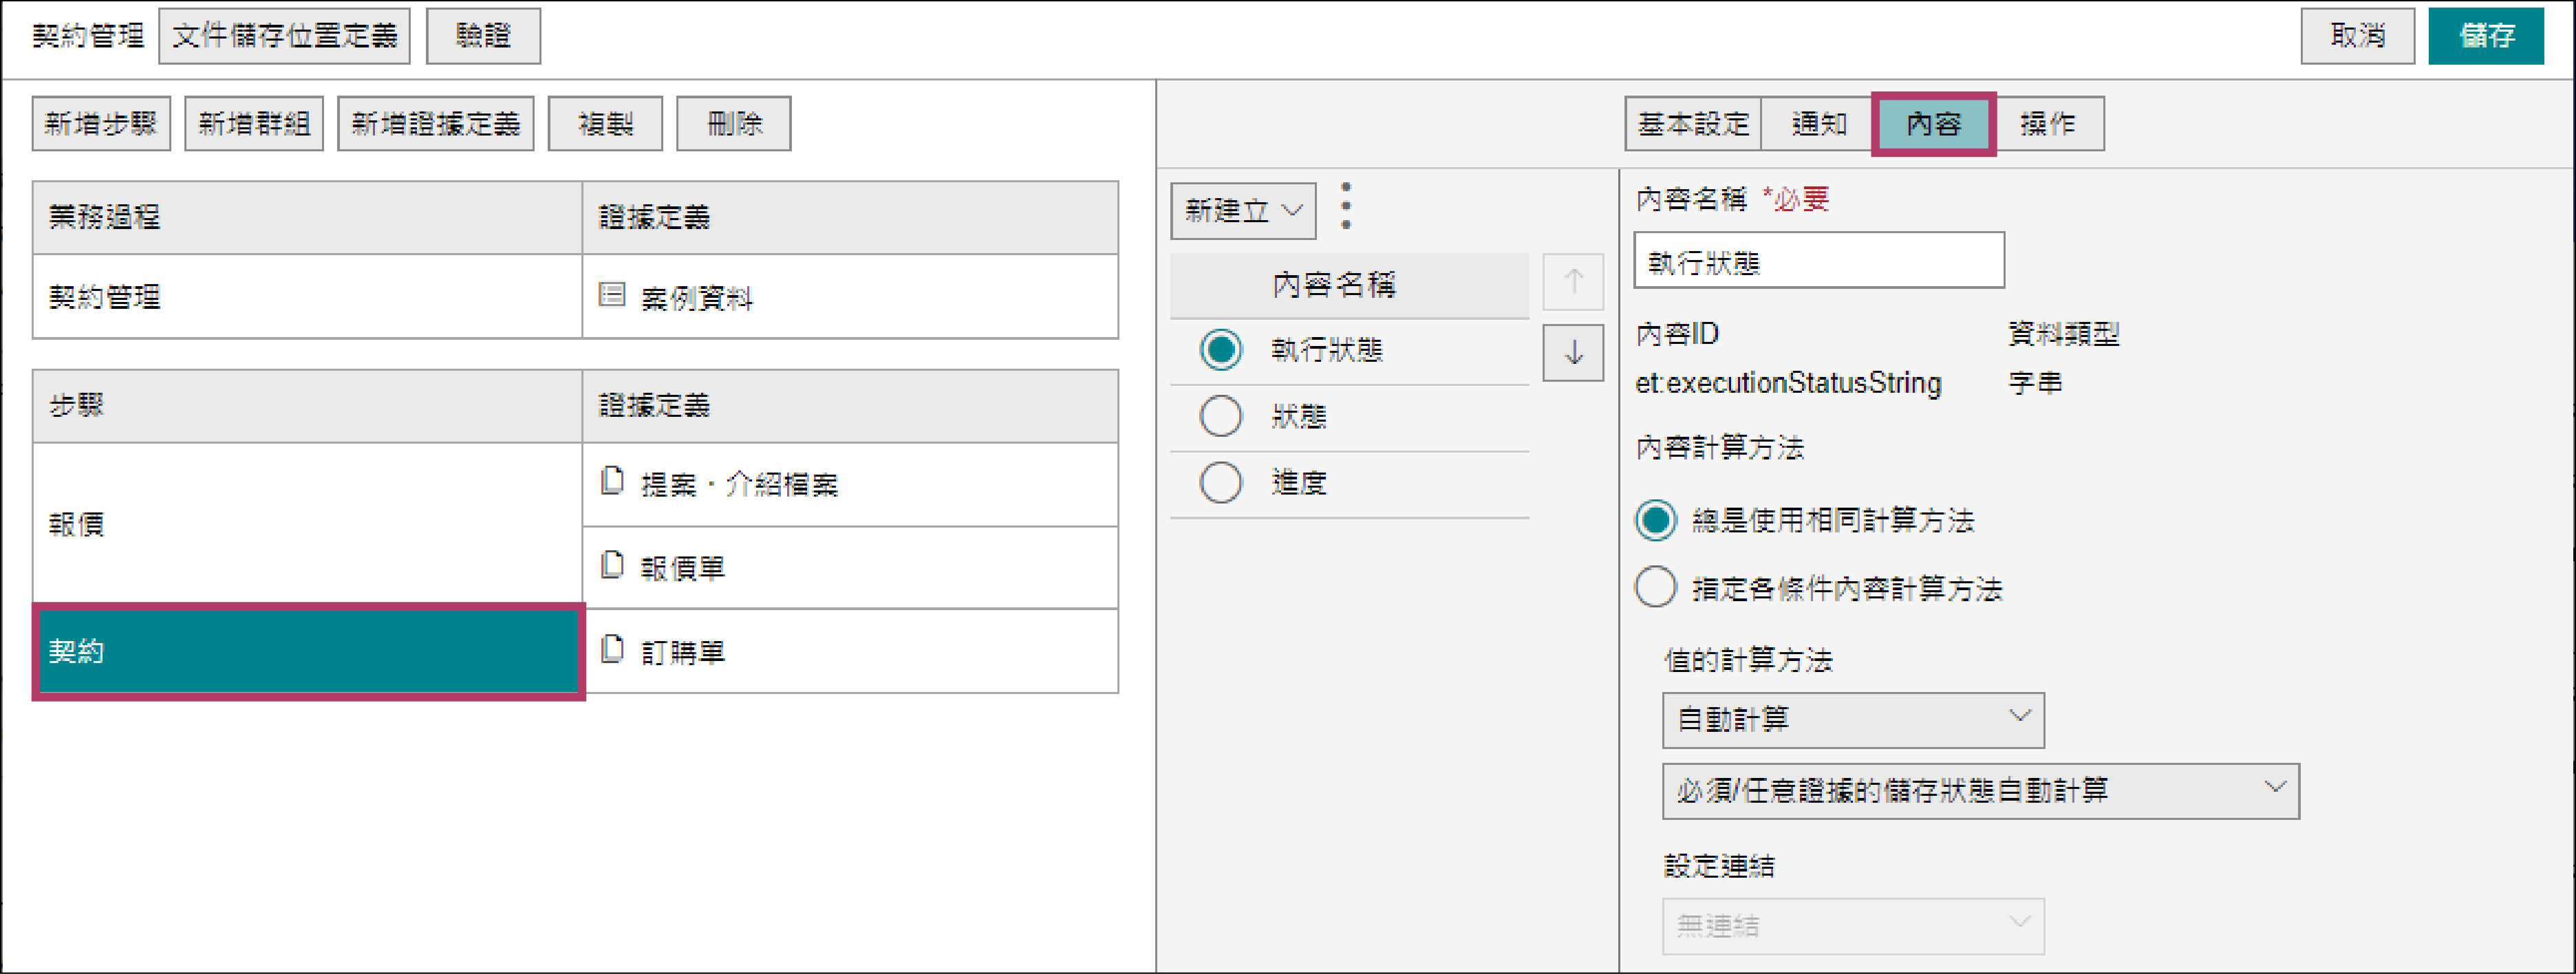Open the three-dot more options menu

click(x=1346, y=206)
